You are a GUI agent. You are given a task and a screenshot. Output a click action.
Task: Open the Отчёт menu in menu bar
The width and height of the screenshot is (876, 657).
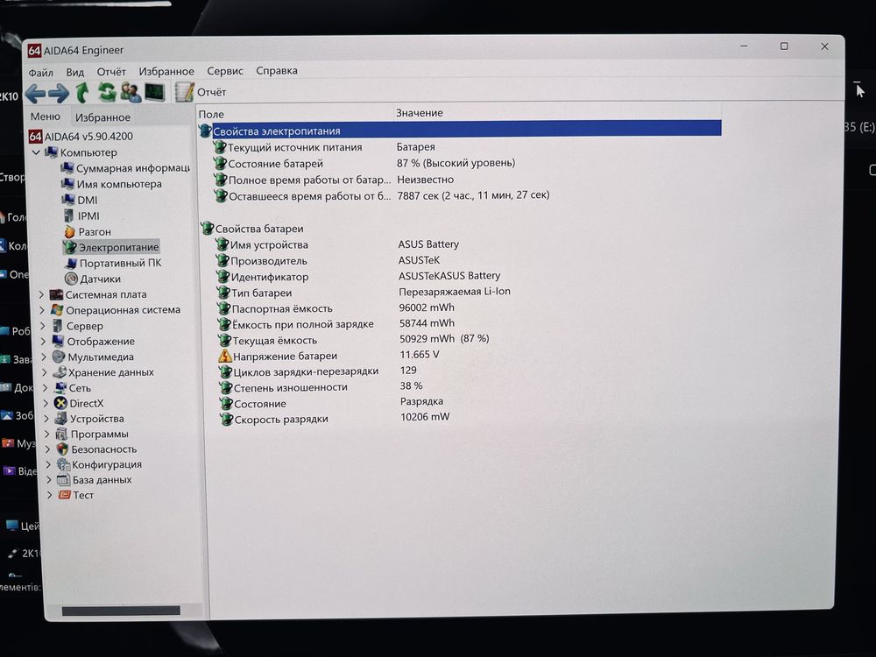pos(111,72)
